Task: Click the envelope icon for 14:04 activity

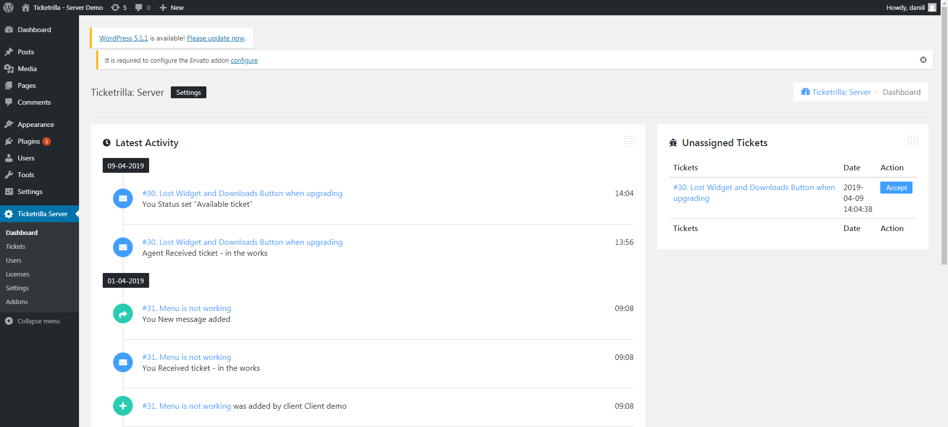Action: 123,198
